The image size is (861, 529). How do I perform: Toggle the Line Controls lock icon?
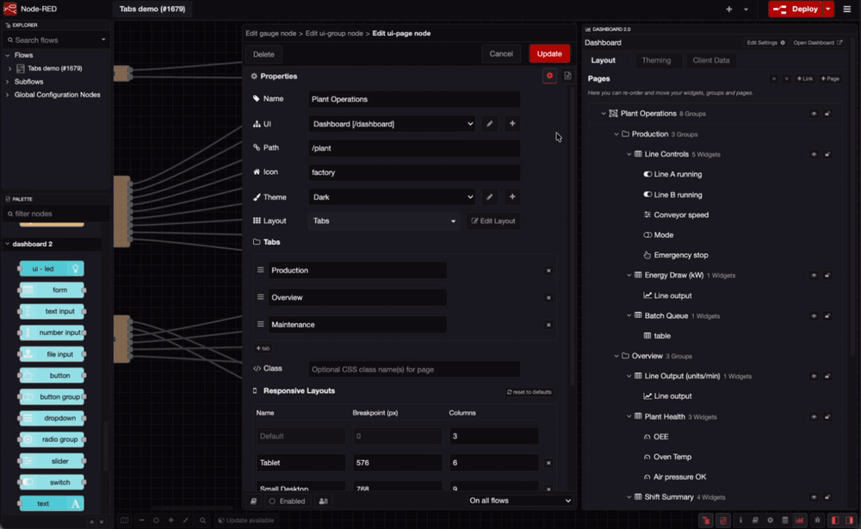827,154
